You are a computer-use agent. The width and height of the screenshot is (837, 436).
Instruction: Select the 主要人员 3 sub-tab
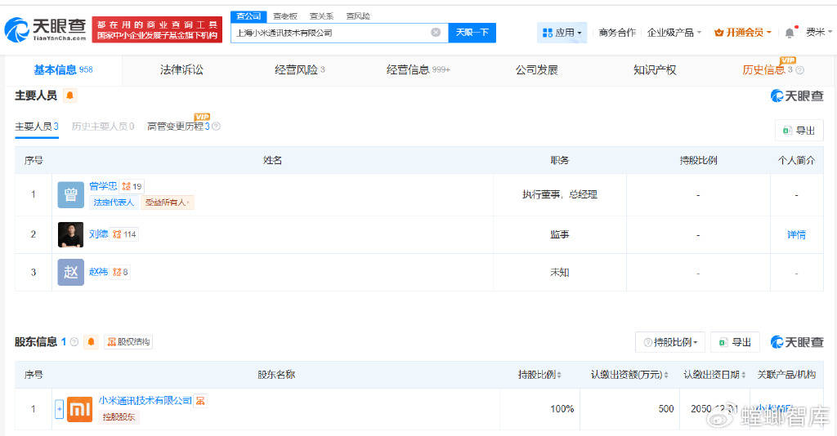36,127
